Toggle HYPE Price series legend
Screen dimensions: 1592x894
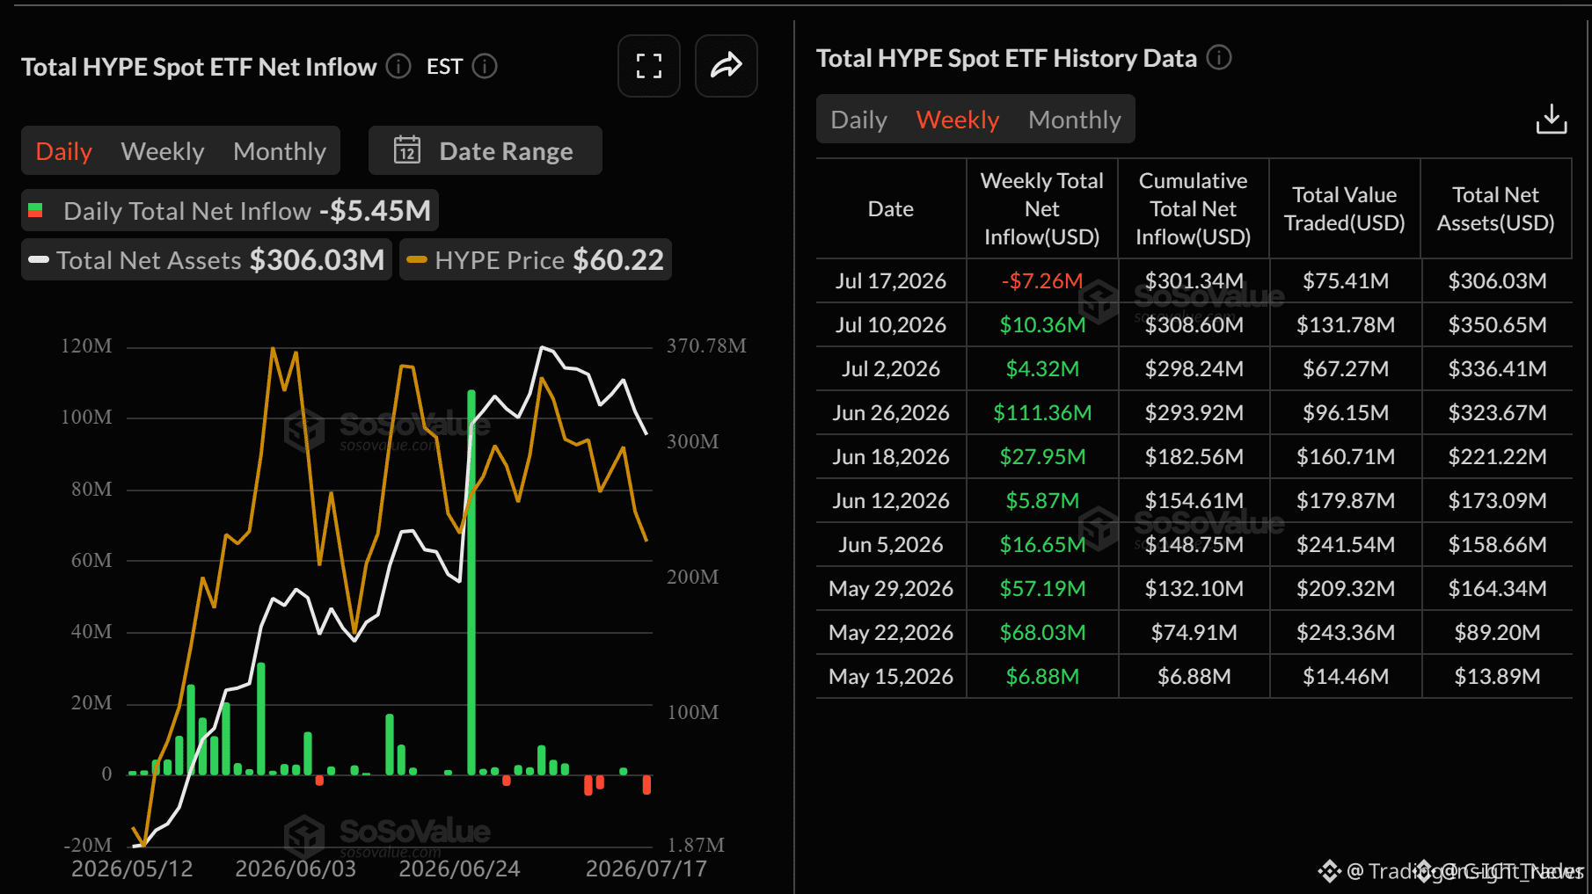tap(536, 260)
